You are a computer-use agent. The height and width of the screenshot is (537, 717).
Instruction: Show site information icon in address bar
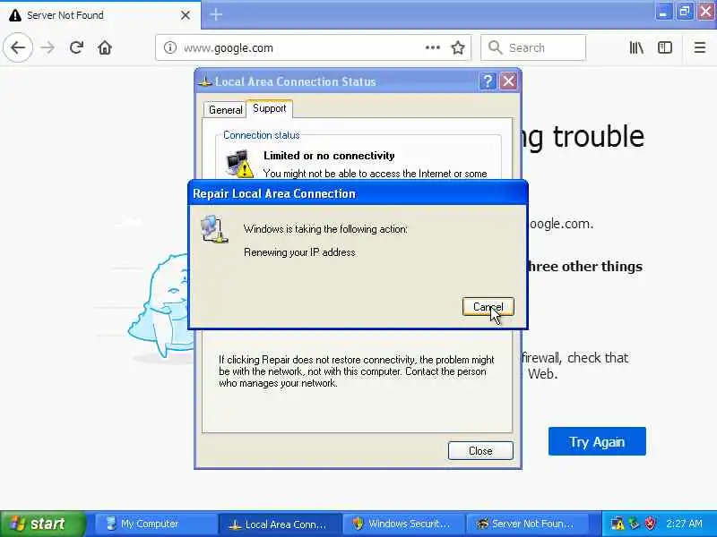(169, 47)
